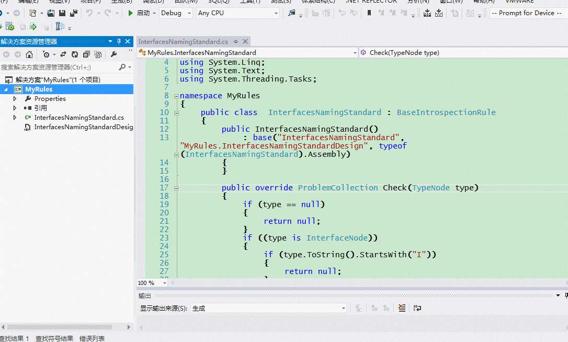Pin the InterfacesNamingStandard.cs tab
This screenshot has width=568, height=342.
click(236, 42)
